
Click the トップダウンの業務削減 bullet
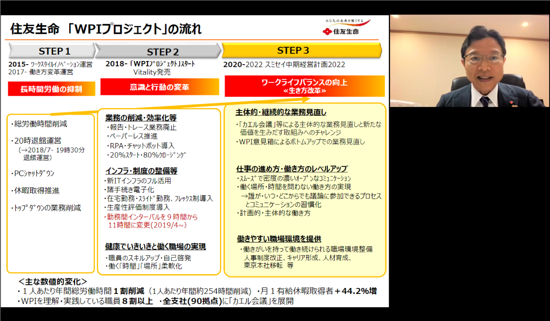pos(46,208)
